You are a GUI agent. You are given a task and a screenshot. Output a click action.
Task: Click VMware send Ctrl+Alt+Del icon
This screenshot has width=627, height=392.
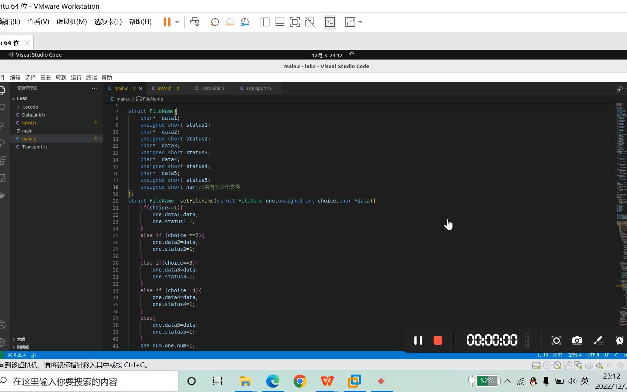[x=195, y=22]
